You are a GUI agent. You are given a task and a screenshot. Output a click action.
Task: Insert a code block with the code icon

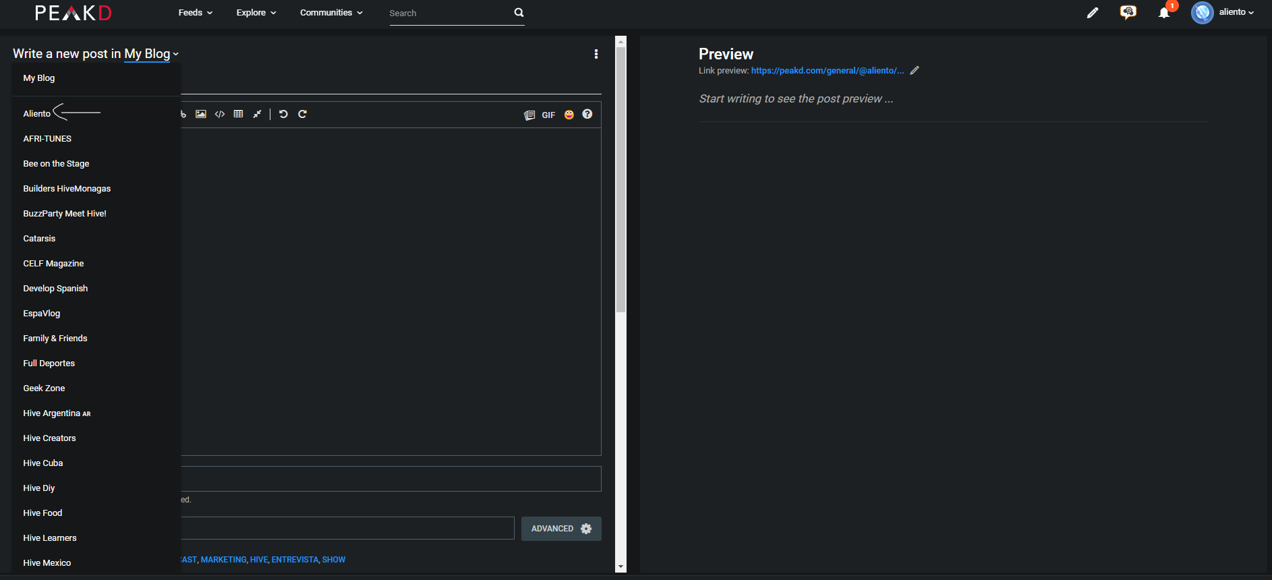pos(220,114)
